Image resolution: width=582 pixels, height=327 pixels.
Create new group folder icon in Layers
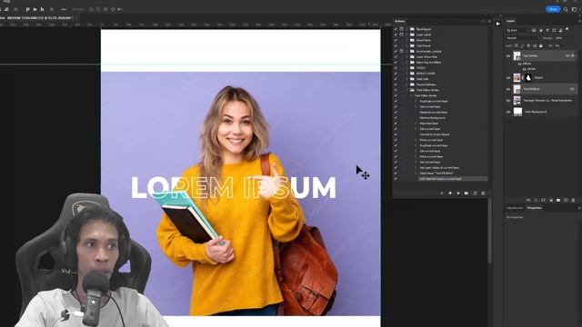558,200
